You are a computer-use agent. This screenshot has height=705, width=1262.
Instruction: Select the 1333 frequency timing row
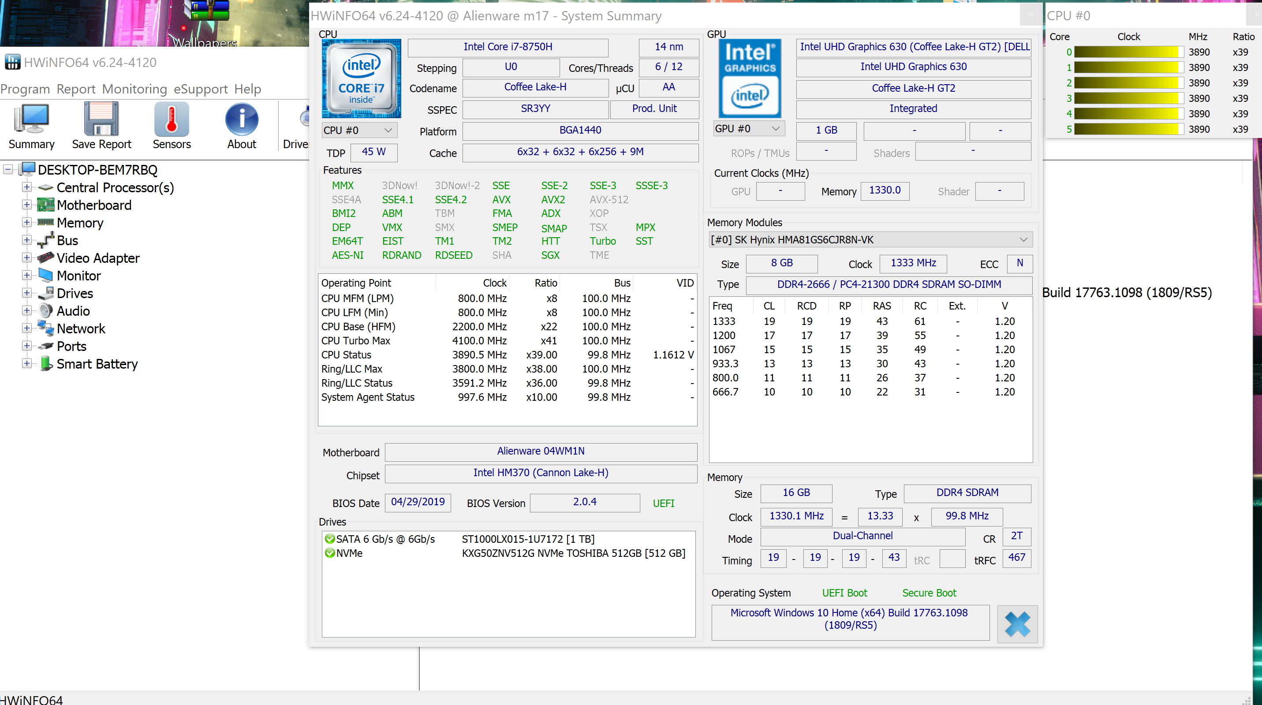(870, 322)
